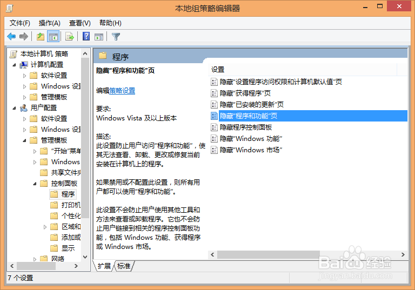Click the tree horizontal scrollbar left arrow
This screenshot has width=415, height=290.
(x=12, y=266)
